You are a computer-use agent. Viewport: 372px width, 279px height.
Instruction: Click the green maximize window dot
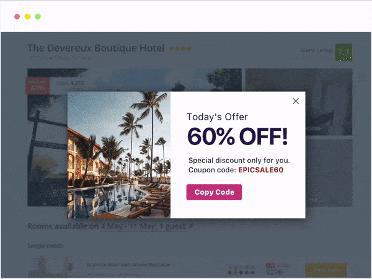coord(38,17)
